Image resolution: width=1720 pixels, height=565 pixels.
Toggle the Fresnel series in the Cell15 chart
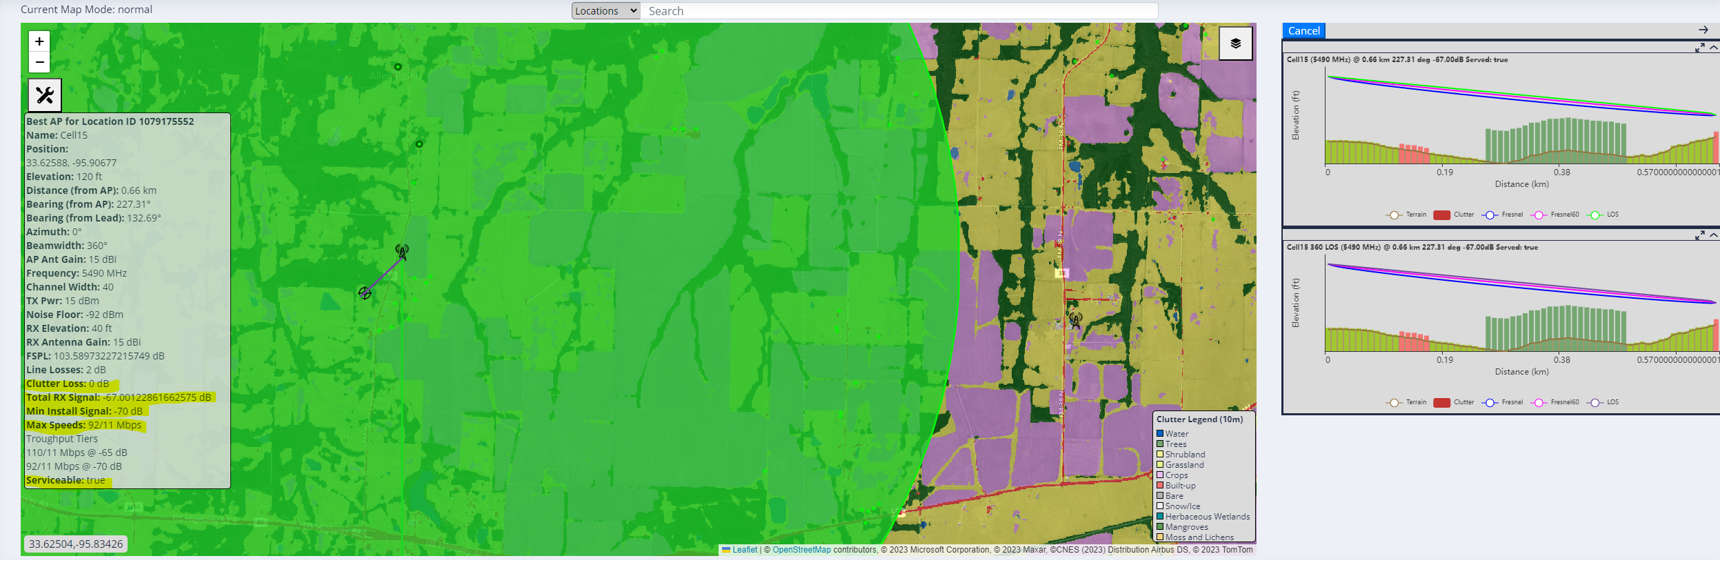click(x=1502, y=215)
